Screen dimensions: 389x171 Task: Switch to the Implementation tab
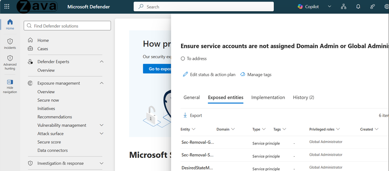[x=268, y=98]
